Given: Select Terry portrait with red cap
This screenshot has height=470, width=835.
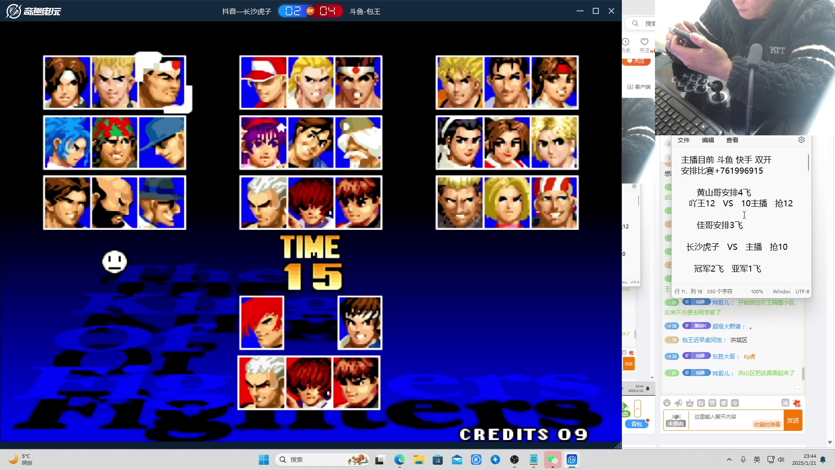Looking at the screenshot, I should [264, 82].
